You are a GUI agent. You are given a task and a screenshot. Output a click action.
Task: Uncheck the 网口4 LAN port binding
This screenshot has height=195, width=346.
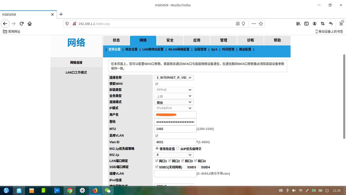(195, 160)
